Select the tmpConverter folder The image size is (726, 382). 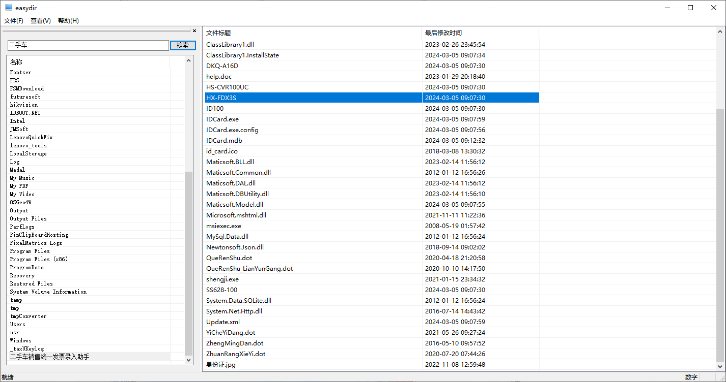28,316
